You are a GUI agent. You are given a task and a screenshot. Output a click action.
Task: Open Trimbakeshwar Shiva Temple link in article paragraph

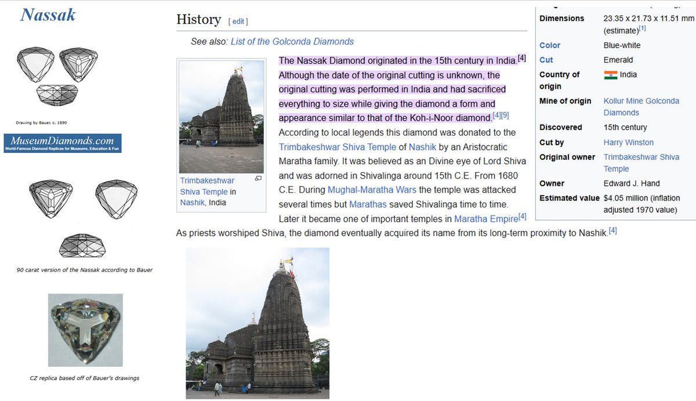(x=338, y=147)
